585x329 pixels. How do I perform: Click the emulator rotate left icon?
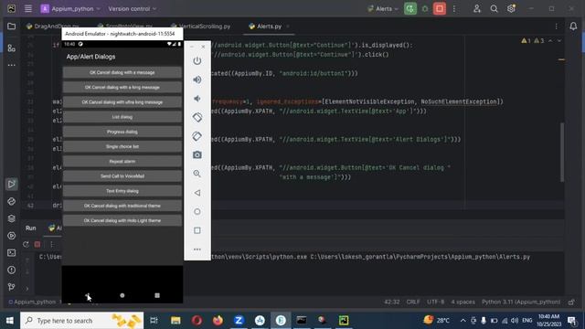197,117
